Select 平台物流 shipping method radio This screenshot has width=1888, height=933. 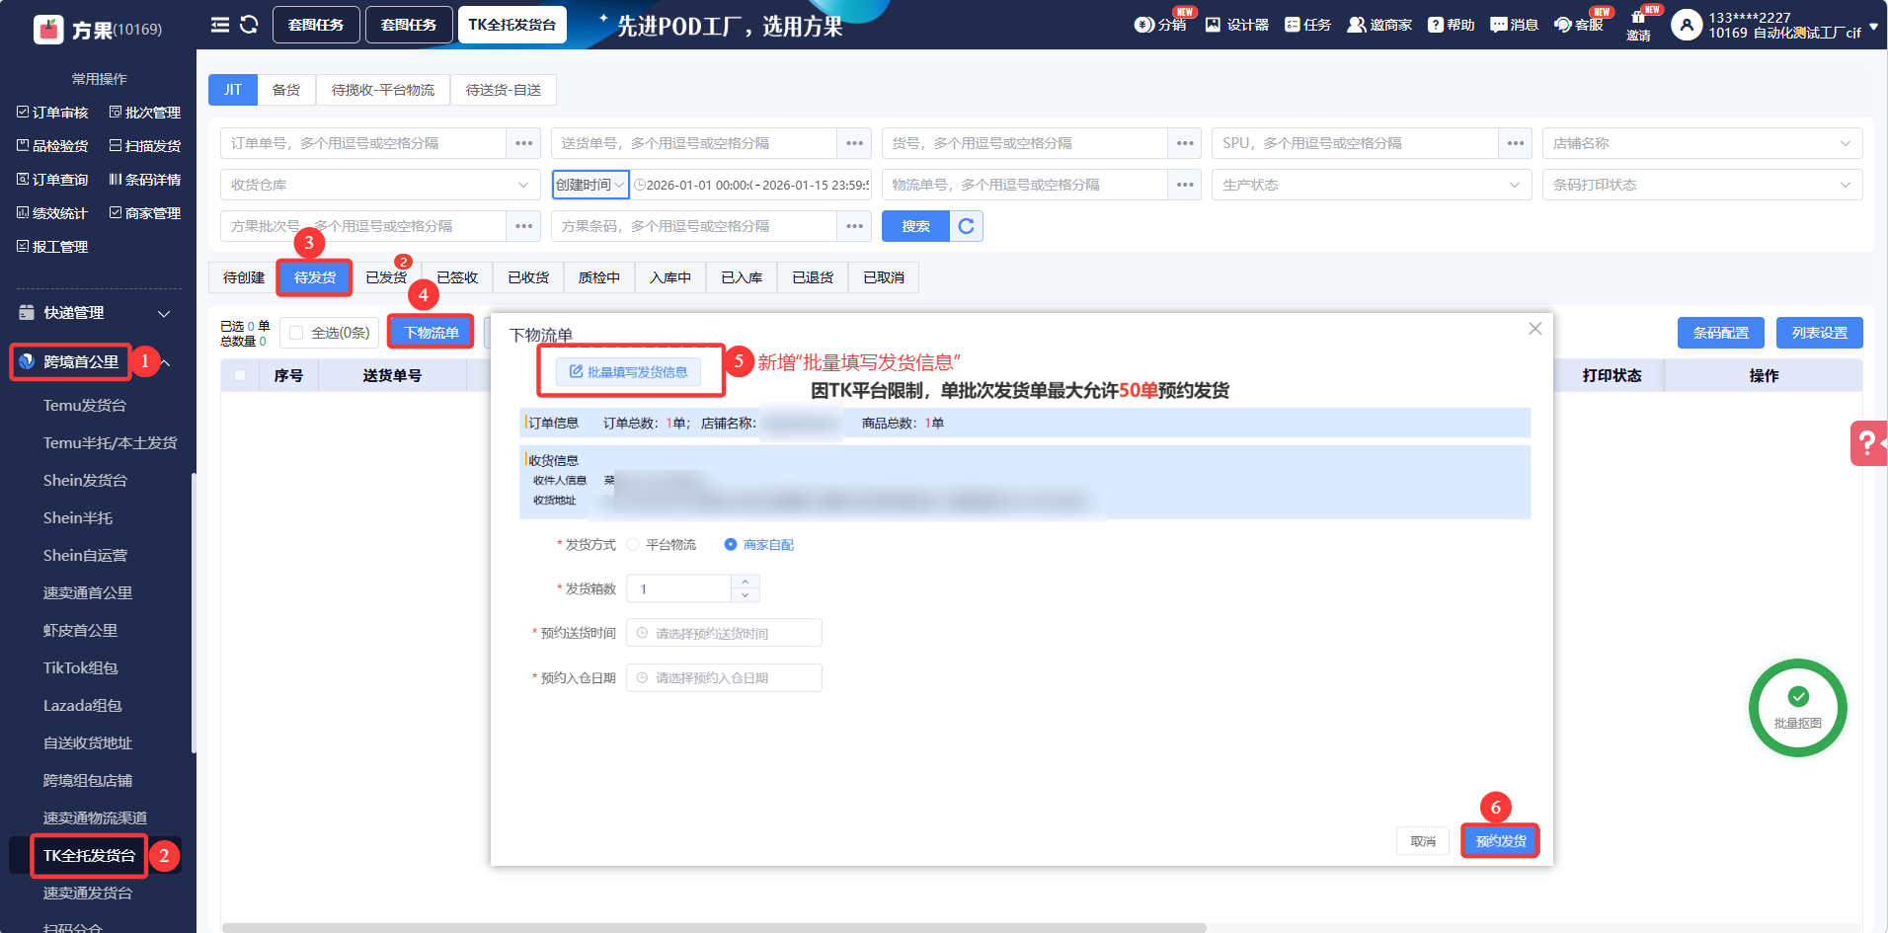(633, 545)
